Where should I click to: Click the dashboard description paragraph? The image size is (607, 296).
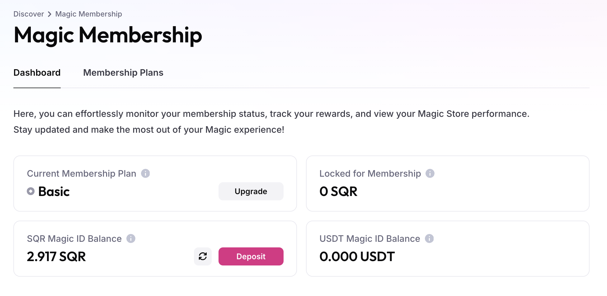(x=271, y=122)
